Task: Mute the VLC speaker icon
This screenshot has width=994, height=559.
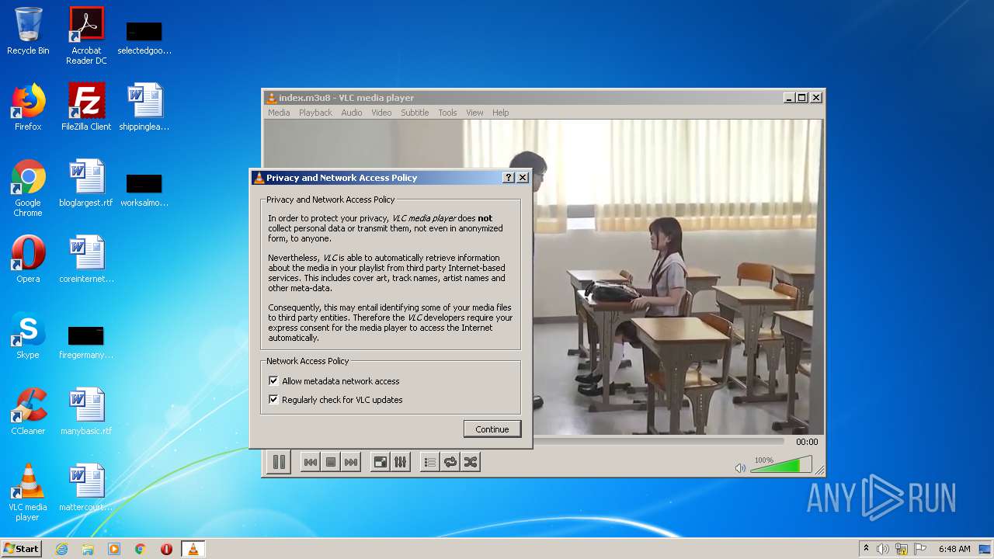Action: (x=740, y=467)
